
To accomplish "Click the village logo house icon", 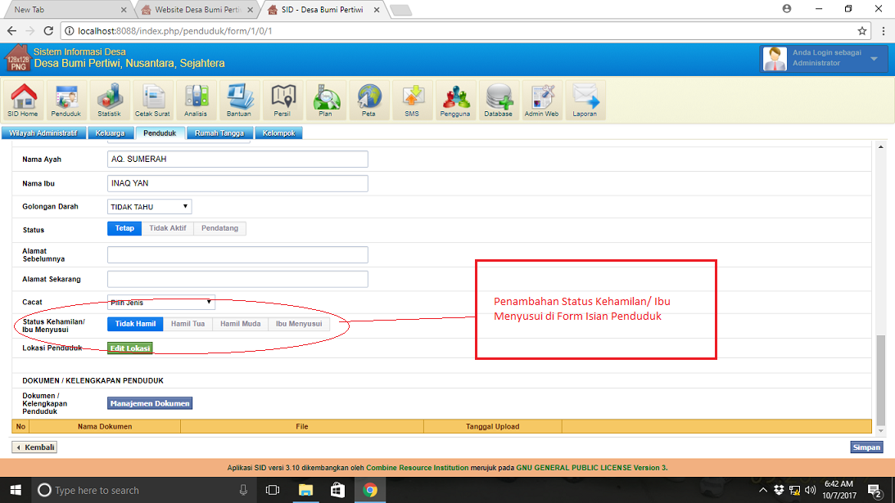I will point(18,58).
